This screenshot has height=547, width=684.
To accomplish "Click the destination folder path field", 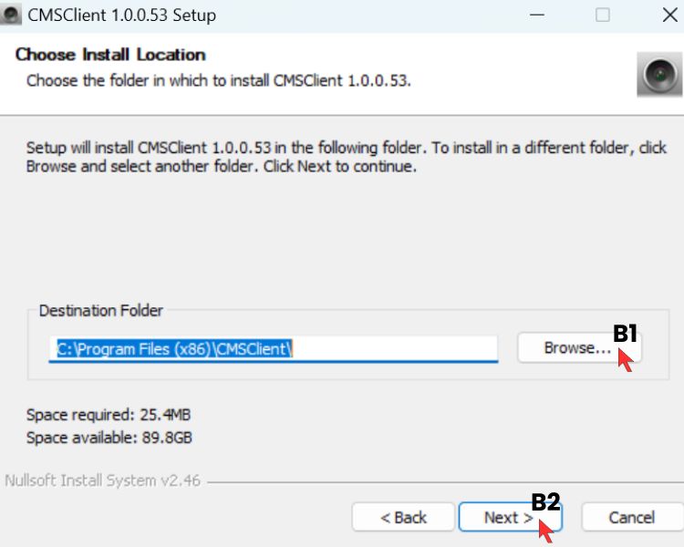I will (274, 348).
